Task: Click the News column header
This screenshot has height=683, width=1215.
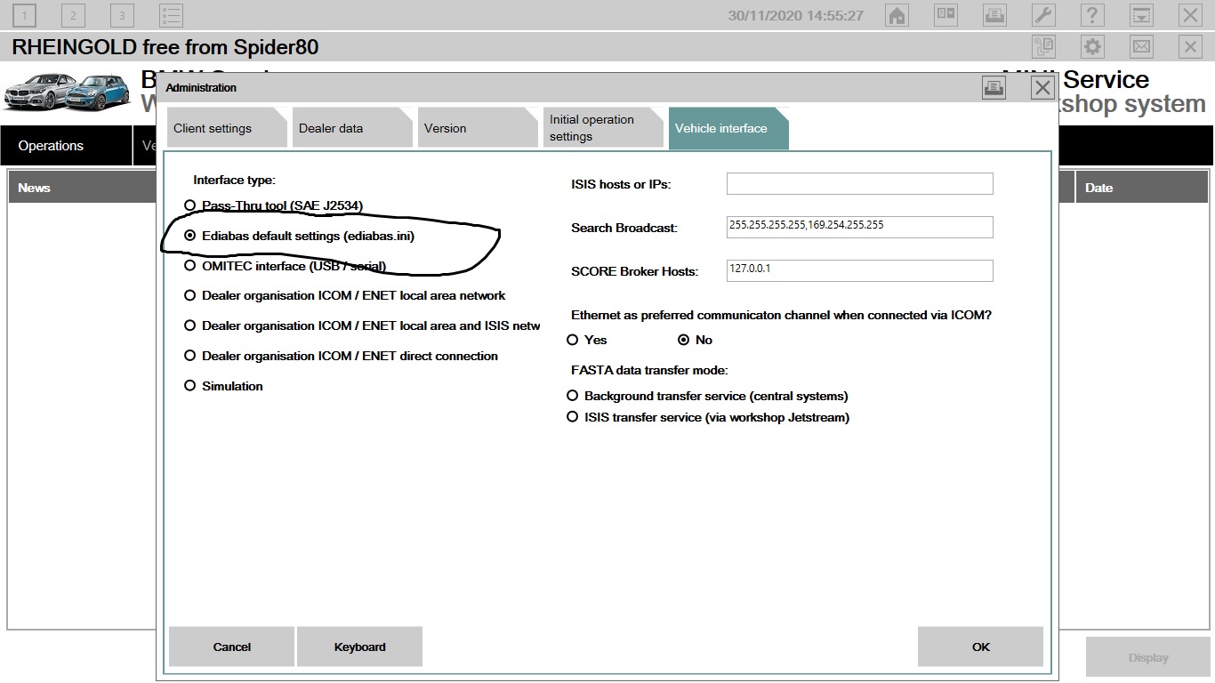Action: tap(83, 188)
